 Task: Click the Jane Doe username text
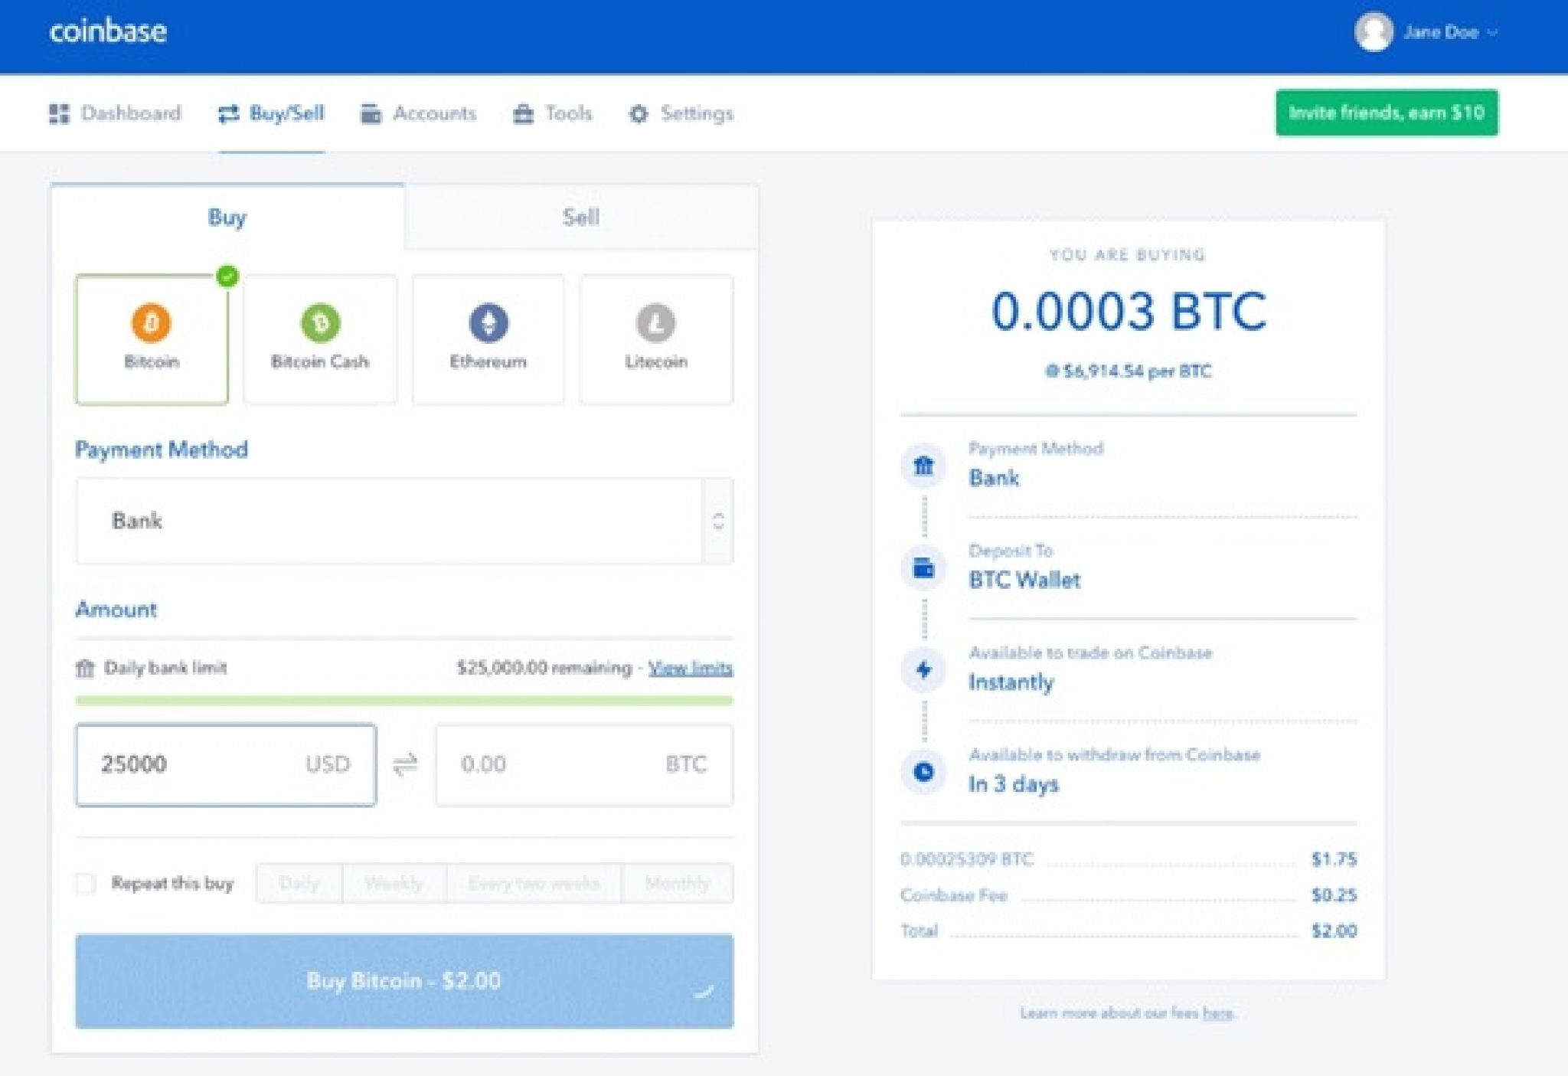1440,32
